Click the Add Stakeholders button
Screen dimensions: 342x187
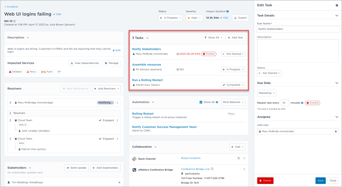pyautogui.click(x=105, y=168)
